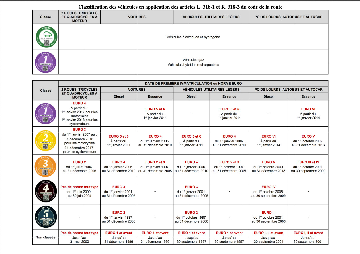Screen dimensions: 360x254
Task: Click the dark red Crit'Air 4 sticker
Action: 46,191
